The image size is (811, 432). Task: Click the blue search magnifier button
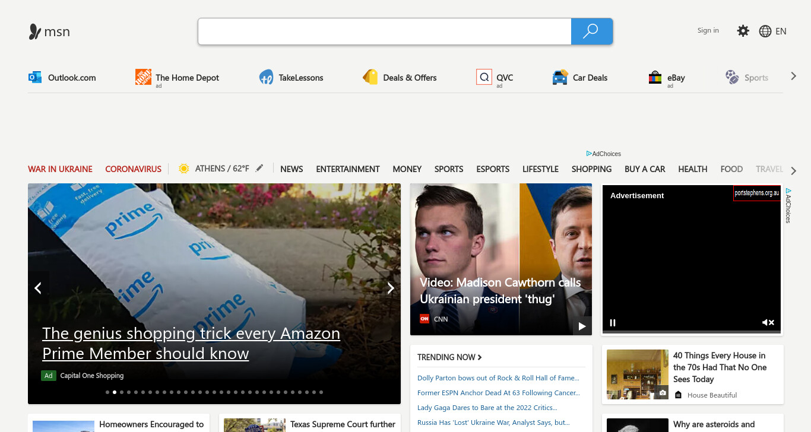(591, 31)
